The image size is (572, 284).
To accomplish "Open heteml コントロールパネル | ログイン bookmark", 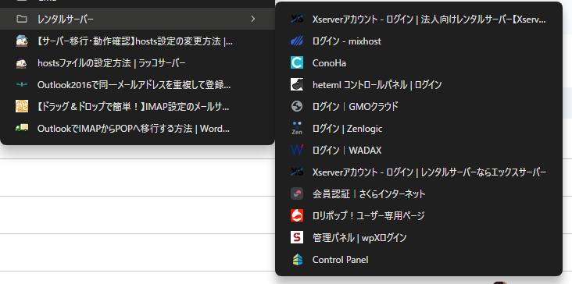I will 418,85.
